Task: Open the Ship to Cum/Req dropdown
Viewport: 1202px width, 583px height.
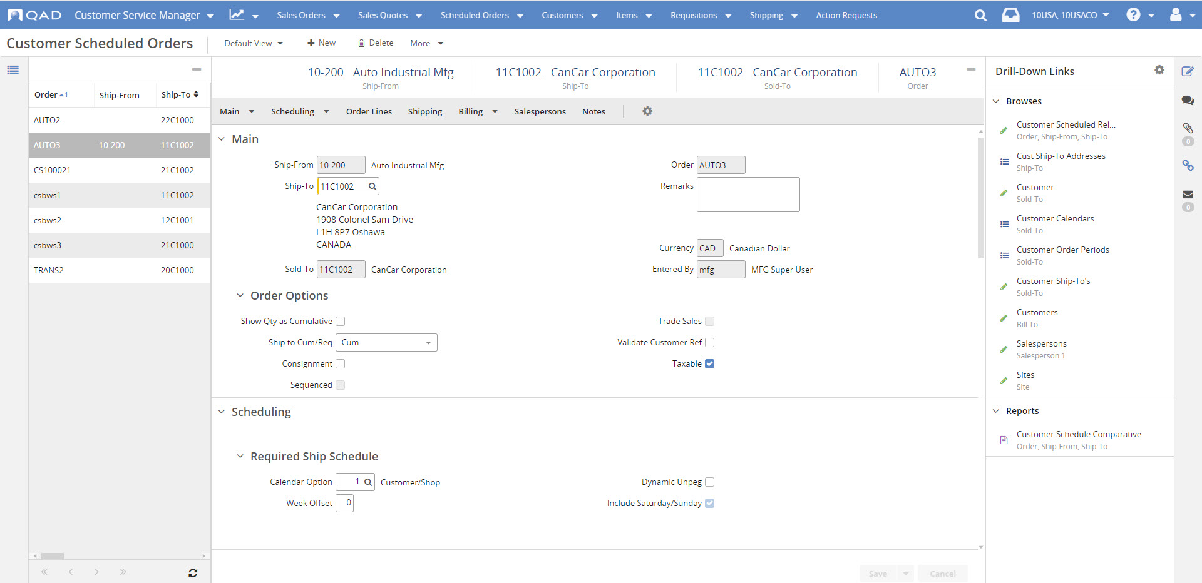Action: click(386, 343)
